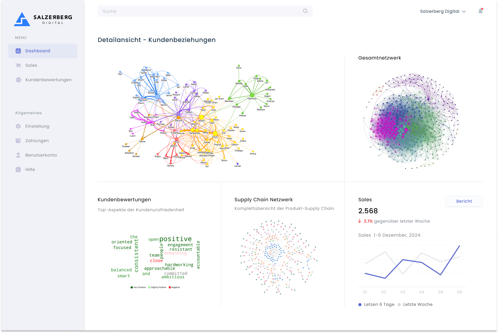Click the Zahlungen wallet icon
This screenshot has height=333, width=498.
point(18,141)
